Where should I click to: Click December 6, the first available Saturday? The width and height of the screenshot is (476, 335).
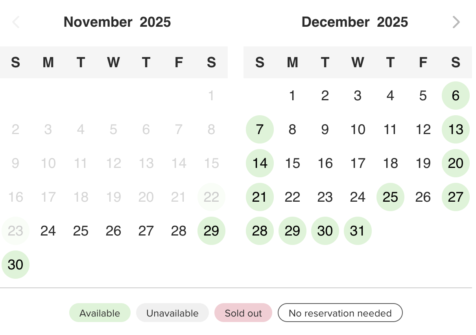point(456,95)
